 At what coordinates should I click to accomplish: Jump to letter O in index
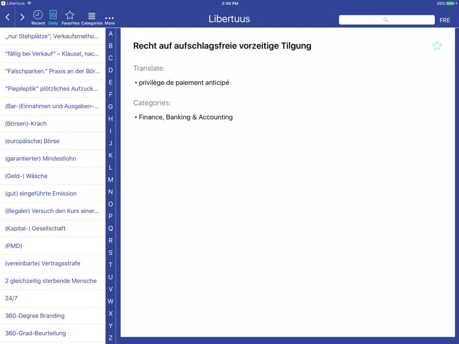[x=111, y=204]
